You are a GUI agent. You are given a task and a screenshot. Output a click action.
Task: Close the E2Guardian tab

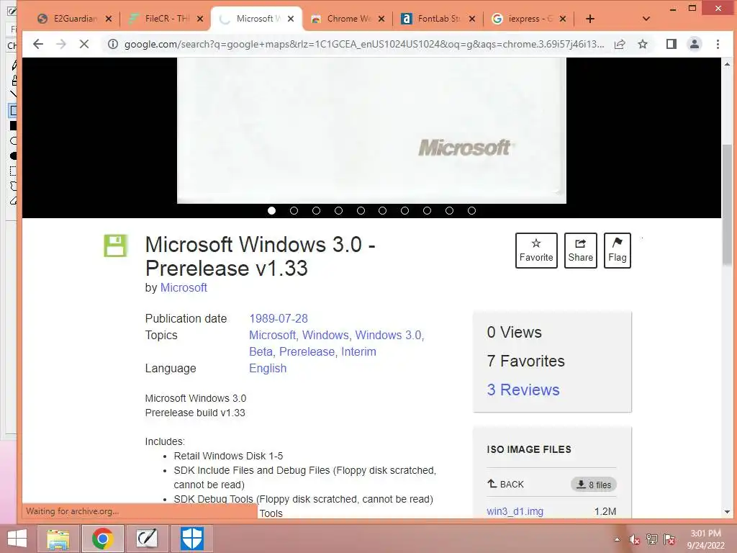click(109, 19)
